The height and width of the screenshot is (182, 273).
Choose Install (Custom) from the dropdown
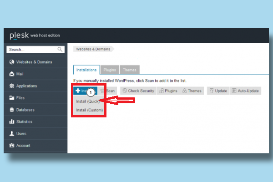coord(90,110)
